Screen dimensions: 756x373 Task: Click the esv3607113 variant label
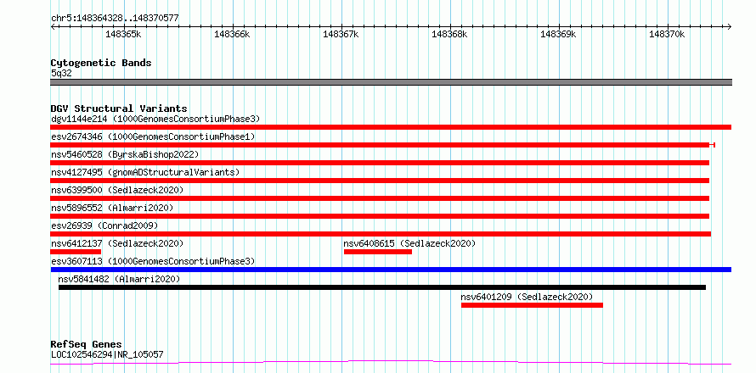pos(153,261)
